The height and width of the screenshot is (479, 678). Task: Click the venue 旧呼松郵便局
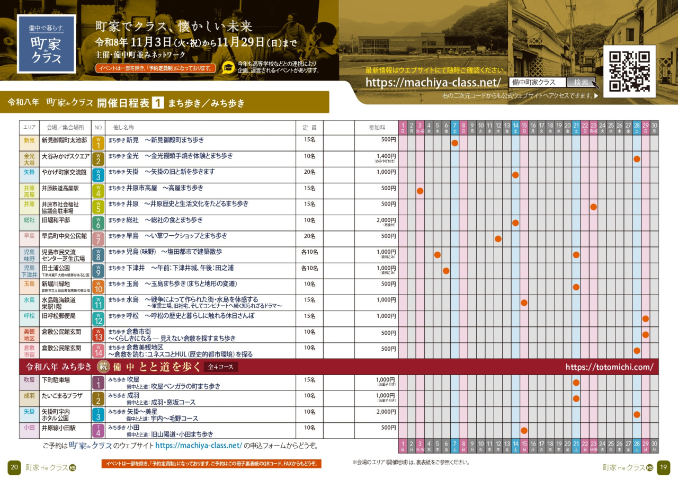(58, 316)
